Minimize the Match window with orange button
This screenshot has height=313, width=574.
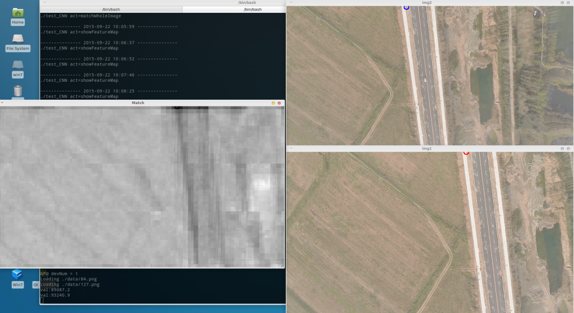coord(273,103)
